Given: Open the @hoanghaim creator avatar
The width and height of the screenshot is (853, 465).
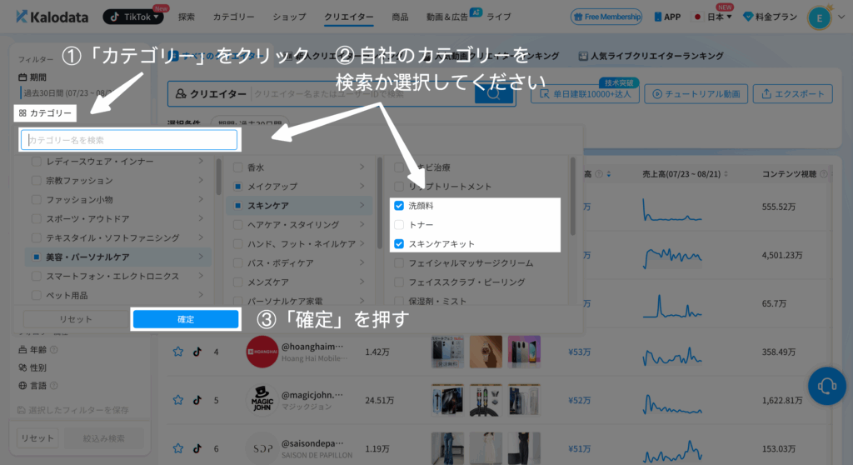Looking at the screenshot, I should click(262, 352).
